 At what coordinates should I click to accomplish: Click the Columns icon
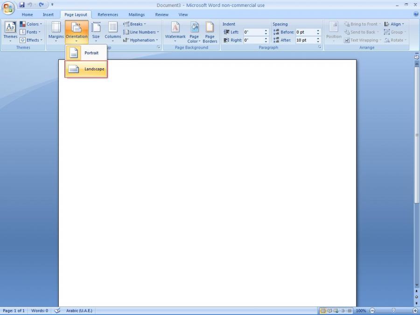pyautogui.click(x=112, y=32)
